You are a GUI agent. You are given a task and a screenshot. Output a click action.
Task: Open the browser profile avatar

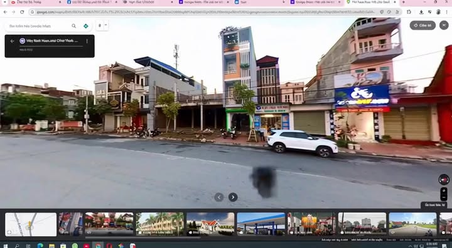[438, 12]
